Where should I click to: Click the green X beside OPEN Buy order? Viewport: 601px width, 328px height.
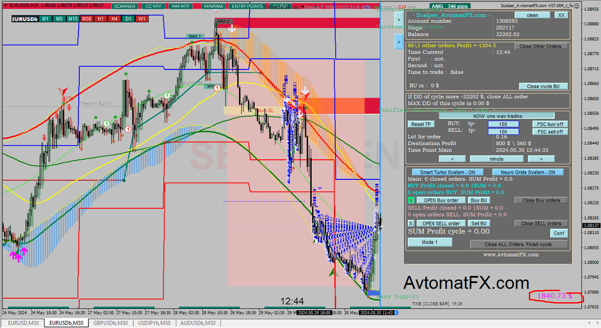pos(411,200)
